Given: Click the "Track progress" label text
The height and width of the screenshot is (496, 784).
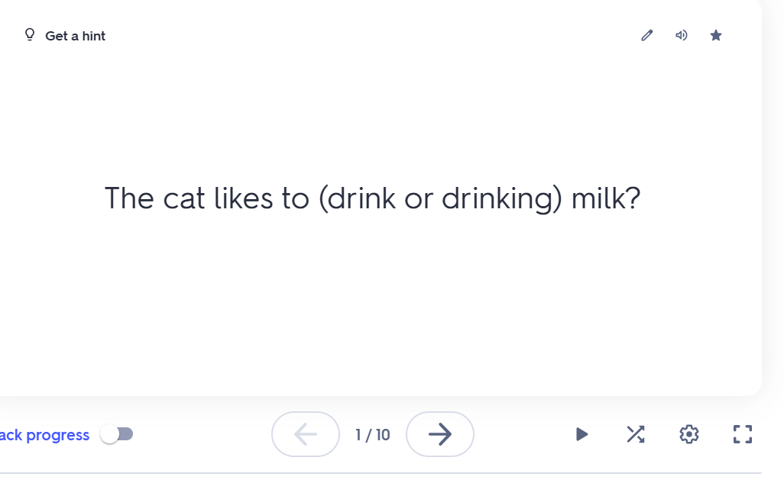Looking at the screenshot, I should point(44,435).
